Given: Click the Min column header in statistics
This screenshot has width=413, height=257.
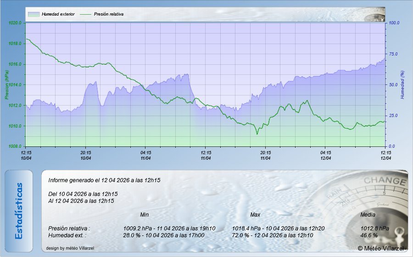Looking at the screenshot, I should coord(144,215).
